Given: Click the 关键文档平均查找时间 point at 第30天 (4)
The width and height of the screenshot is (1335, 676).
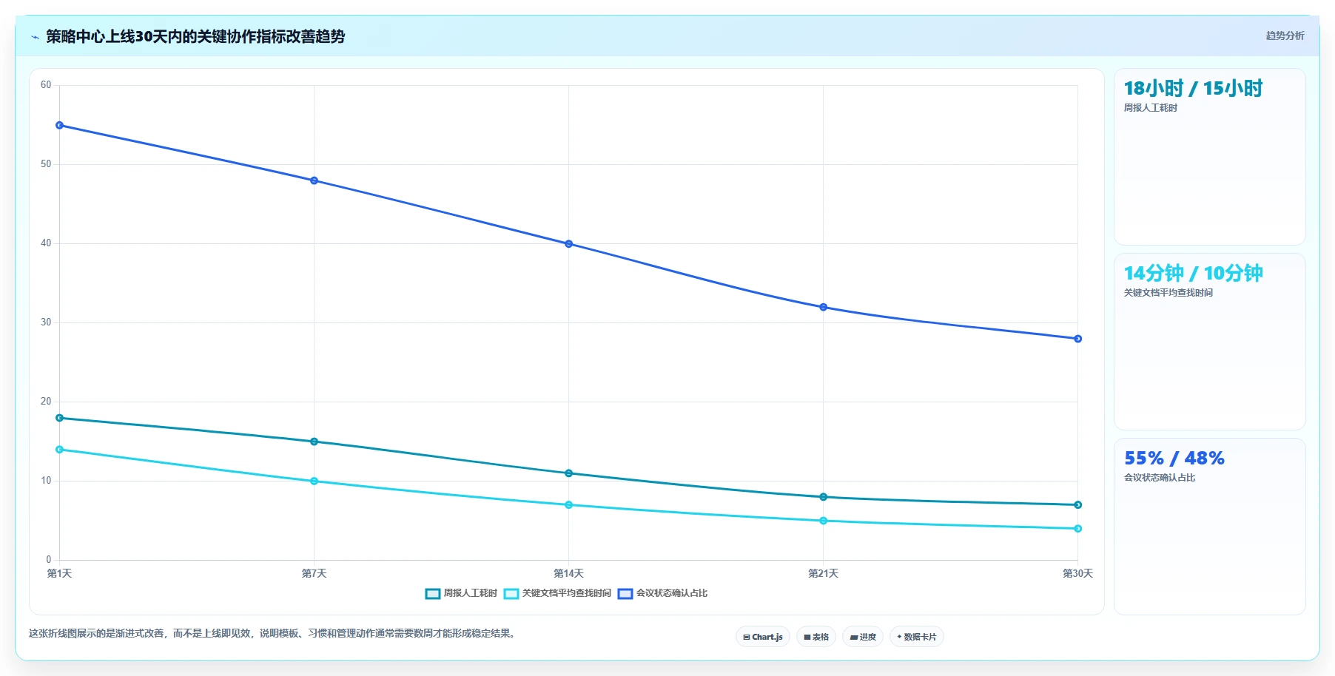Looking at the screenshot, I should coord(1078,529).
